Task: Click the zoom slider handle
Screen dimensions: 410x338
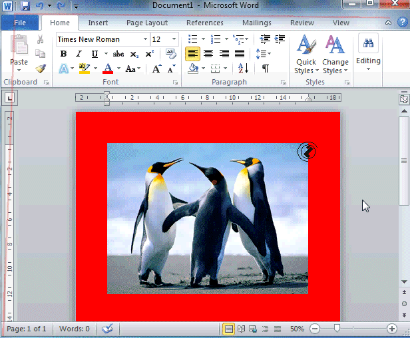Action: click(x=337, y=329)
